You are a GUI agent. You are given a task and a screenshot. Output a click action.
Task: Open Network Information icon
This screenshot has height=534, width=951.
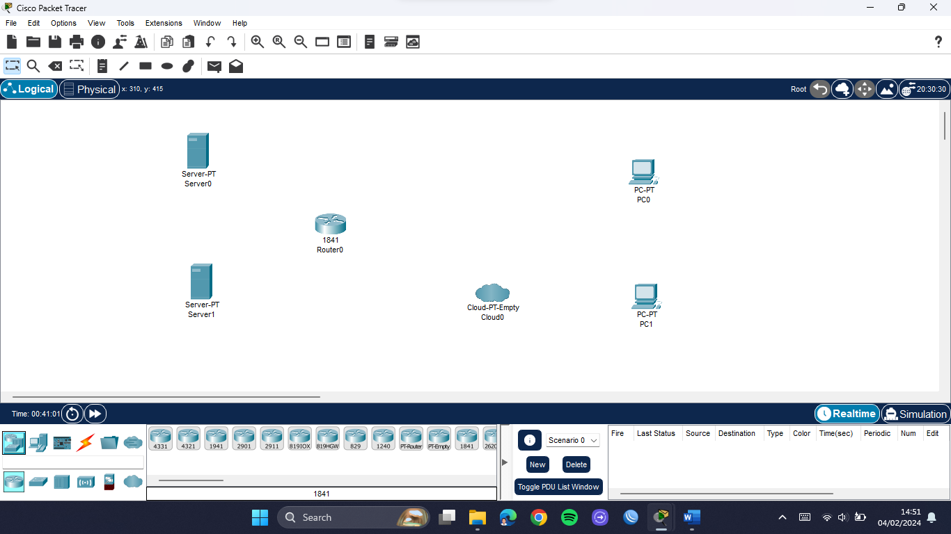pos(98,42)
